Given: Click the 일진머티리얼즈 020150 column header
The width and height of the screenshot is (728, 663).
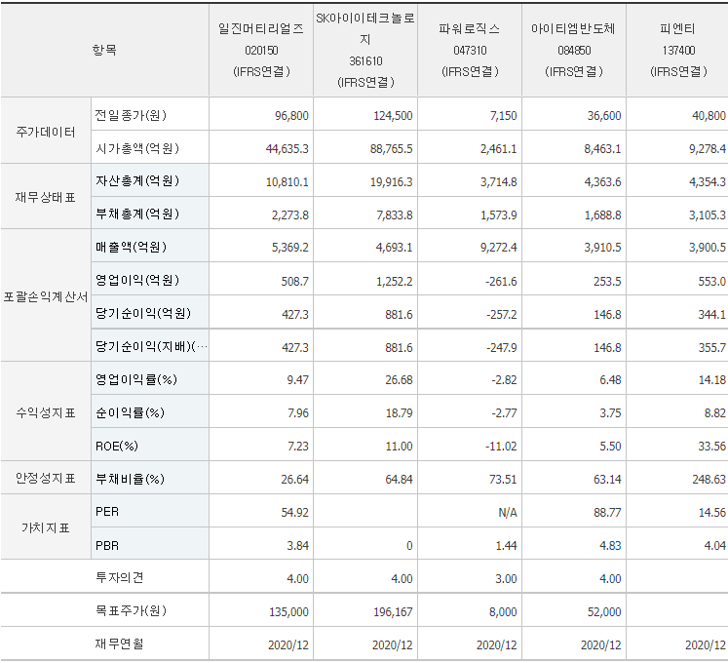Looking at the screenshot, I should click(x=261, y=50).
